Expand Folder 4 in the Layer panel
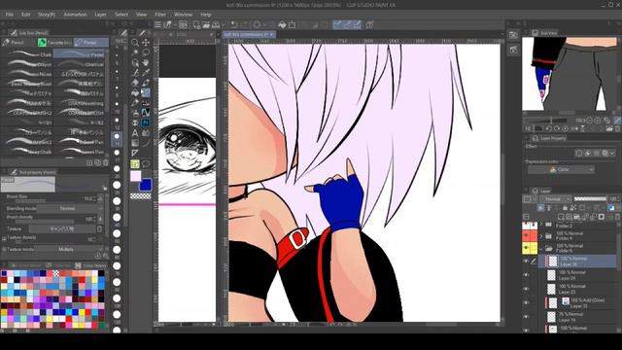 point(541,236)
